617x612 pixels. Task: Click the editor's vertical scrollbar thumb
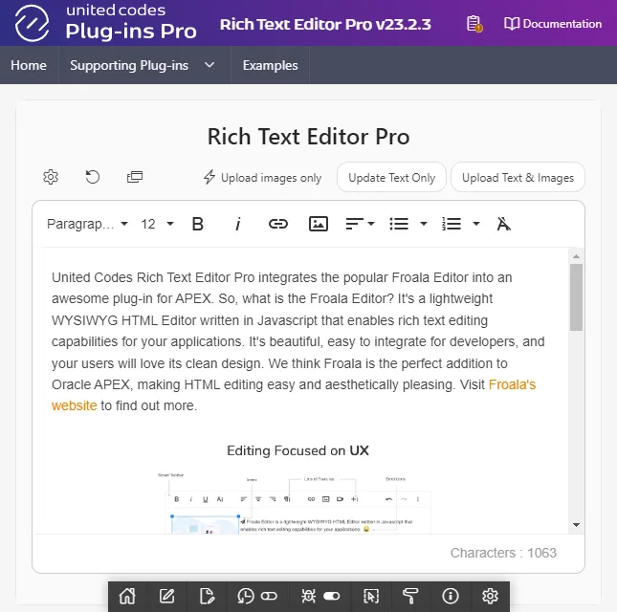(x=576, y=296)
